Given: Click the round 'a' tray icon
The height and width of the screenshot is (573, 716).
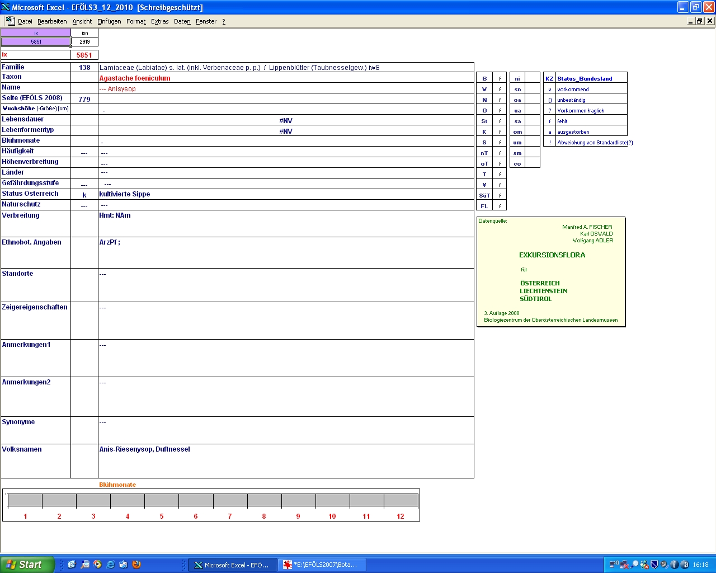Looking at the screenshot, I should [x=684, y=565].
